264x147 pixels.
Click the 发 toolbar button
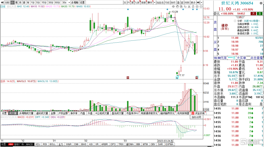(x=125, y=3)
